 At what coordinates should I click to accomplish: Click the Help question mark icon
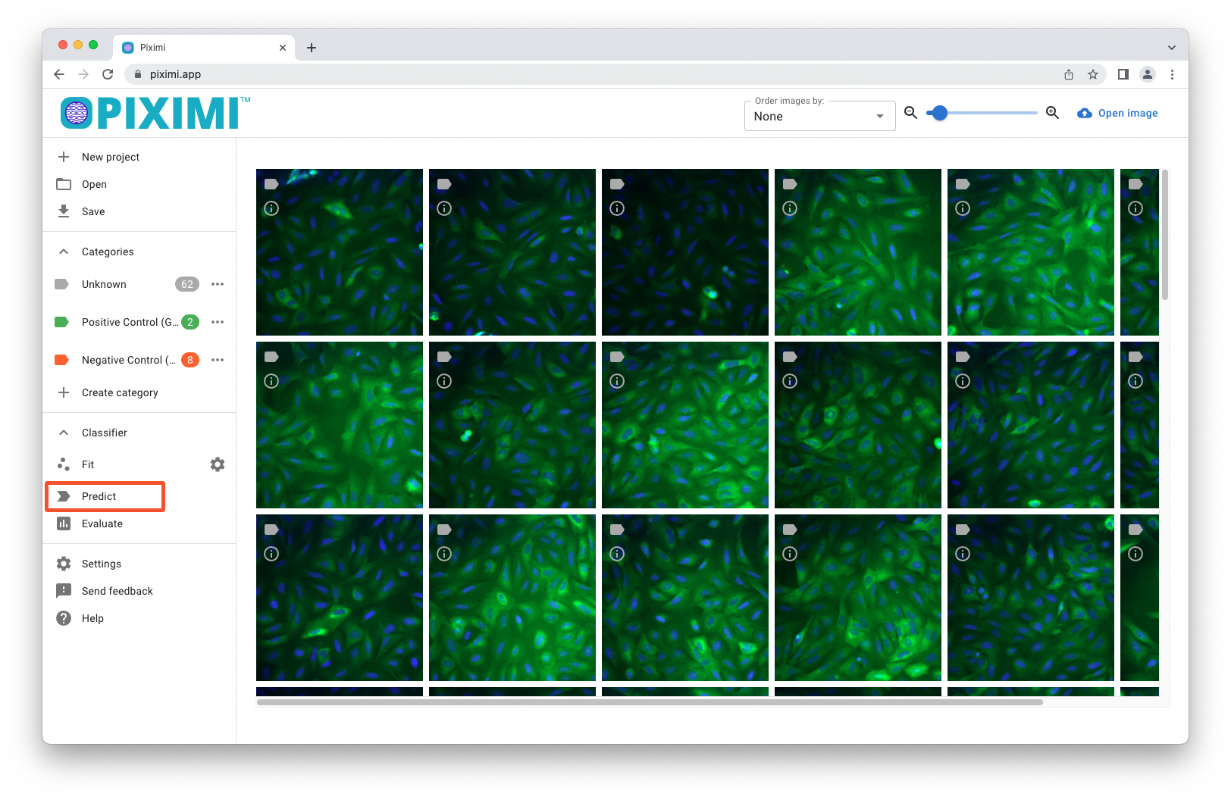point(64,618)
